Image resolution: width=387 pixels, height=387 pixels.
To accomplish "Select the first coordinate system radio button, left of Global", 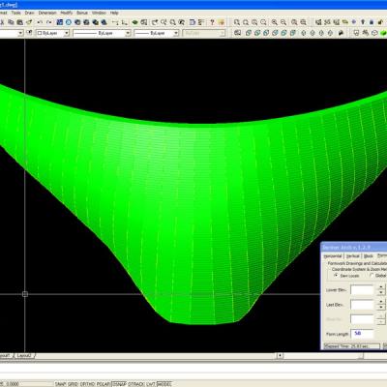I will pyautogui.click(x=336, y=275).
